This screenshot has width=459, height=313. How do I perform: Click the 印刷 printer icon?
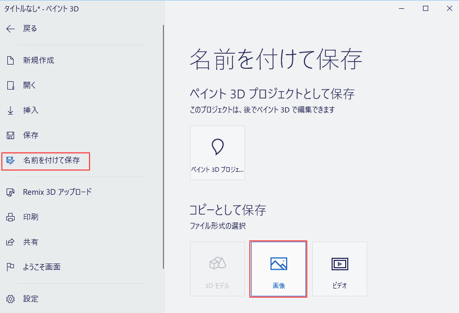(10, 217)
